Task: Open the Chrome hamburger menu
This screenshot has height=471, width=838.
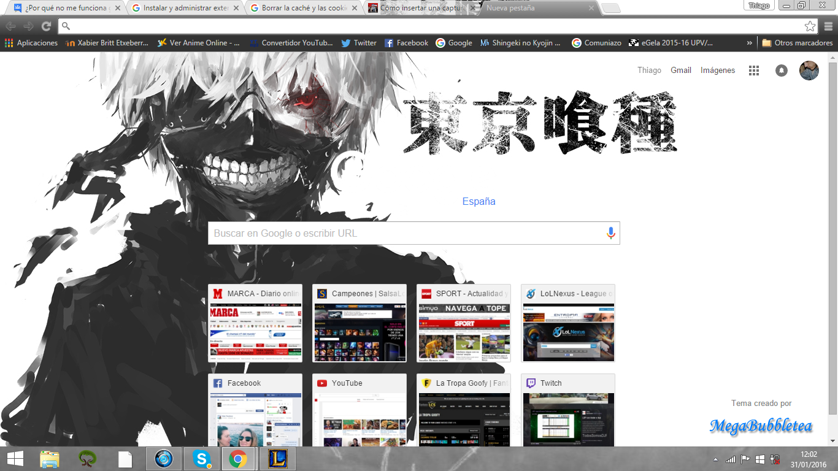Action: tap(828, 26)
